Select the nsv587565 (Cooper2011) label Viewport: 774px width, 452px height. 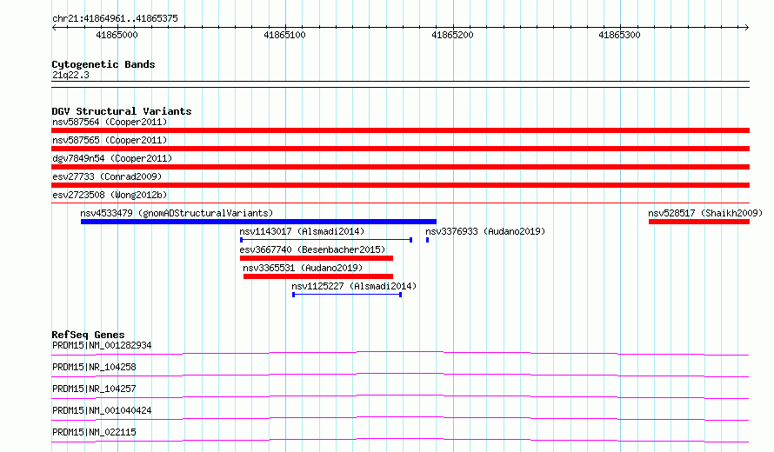(110, 140)
